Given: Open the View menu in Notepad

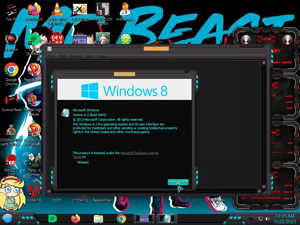Looking at the screenshot, I should pos(90,56).
